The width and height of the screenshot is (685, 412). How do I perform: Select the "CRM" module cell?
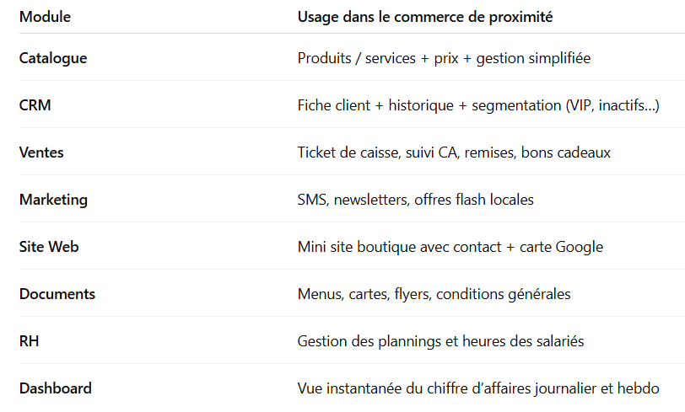click(35, 105)
